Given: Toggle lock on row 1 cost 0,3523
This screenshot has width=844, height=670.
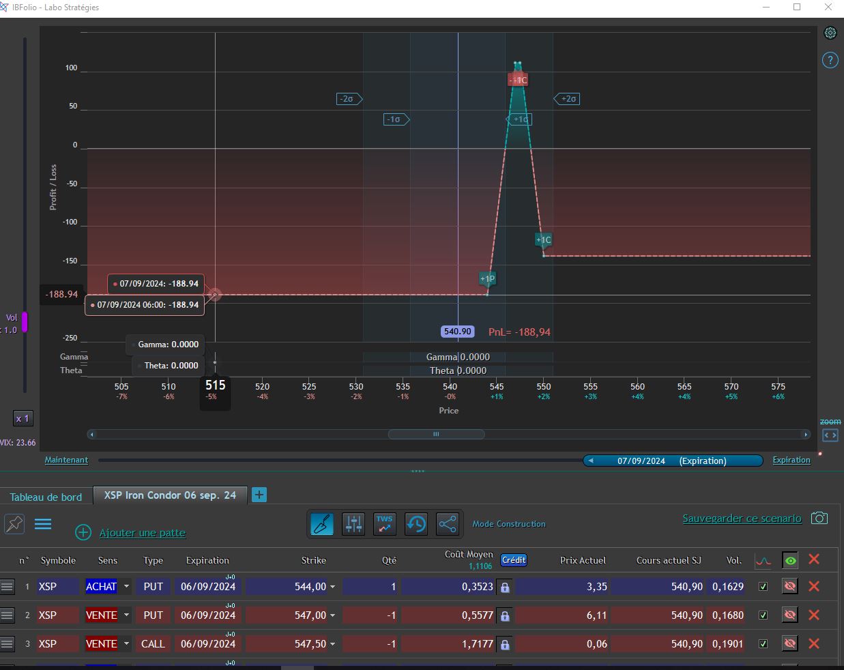Looking at the screenshot, I should (x=505, y=587).
